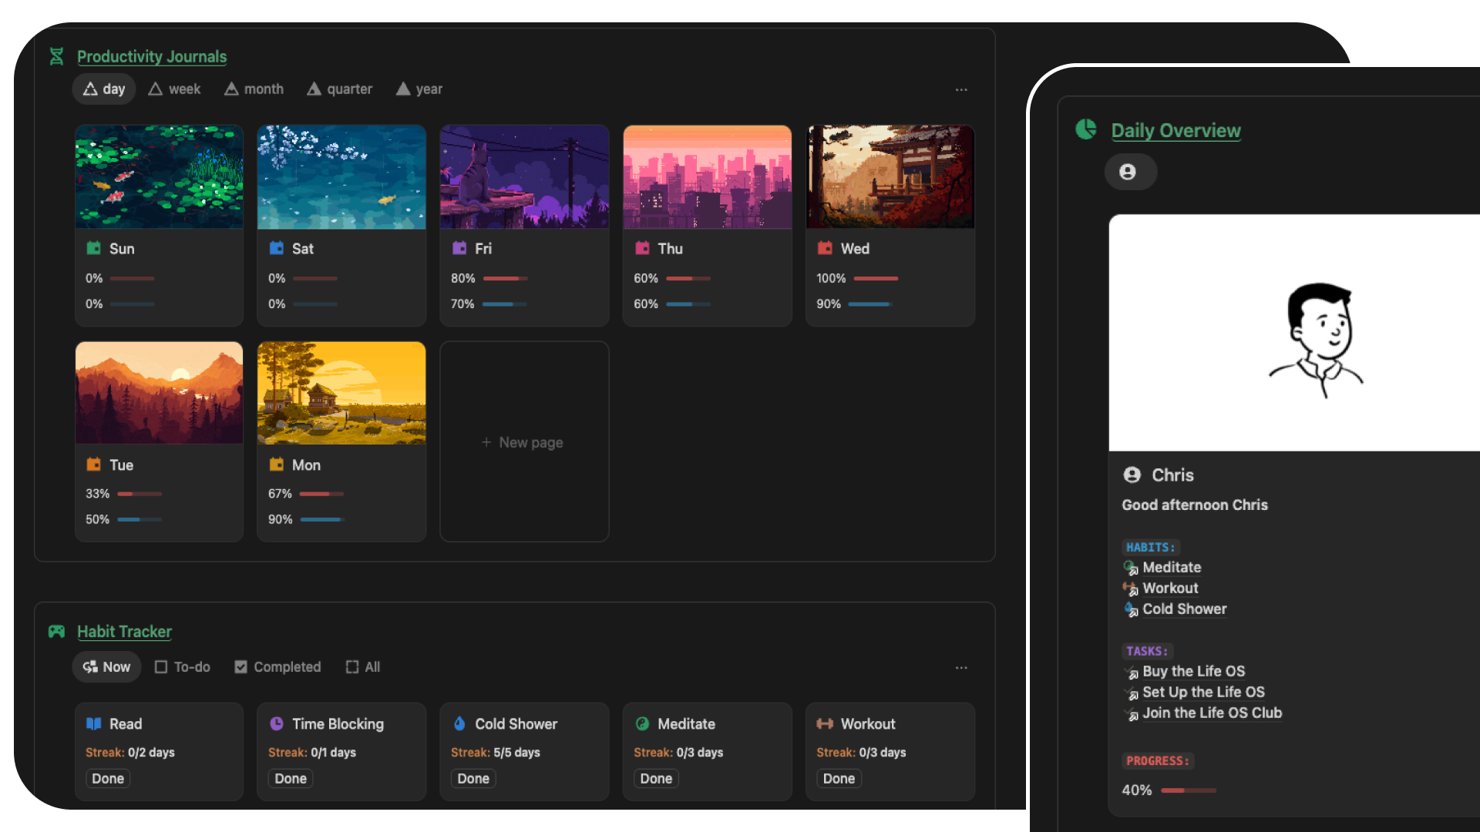1480x832 pixels.
Task: Switch to the quarter view tab
Action: pos(339,89)
